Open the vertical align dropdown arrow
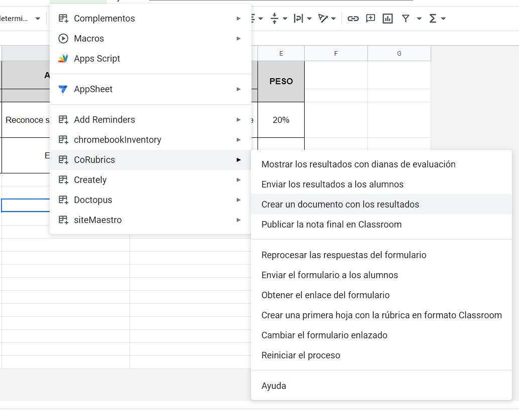 (285, 19)
